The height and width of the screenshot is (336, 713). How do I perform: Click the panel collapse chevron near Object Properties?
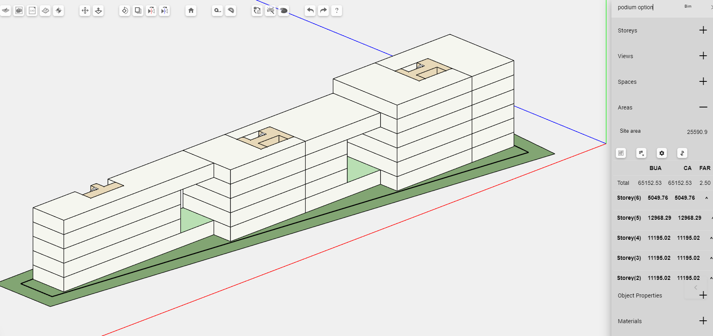click(x=696, y=287)
